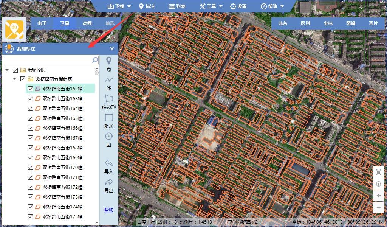Collapse the 我的图层 tree node
Viewport: 387px width, 227px height.
(7, 70)
